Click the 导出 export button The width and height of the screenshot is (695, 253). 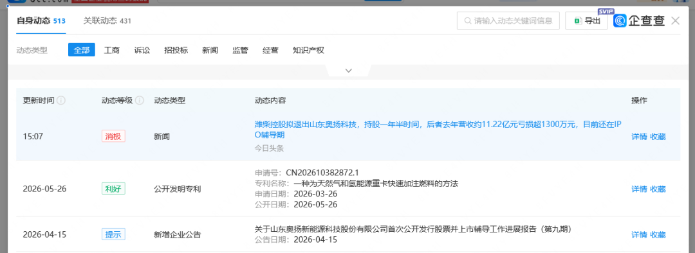coord(586,21)
